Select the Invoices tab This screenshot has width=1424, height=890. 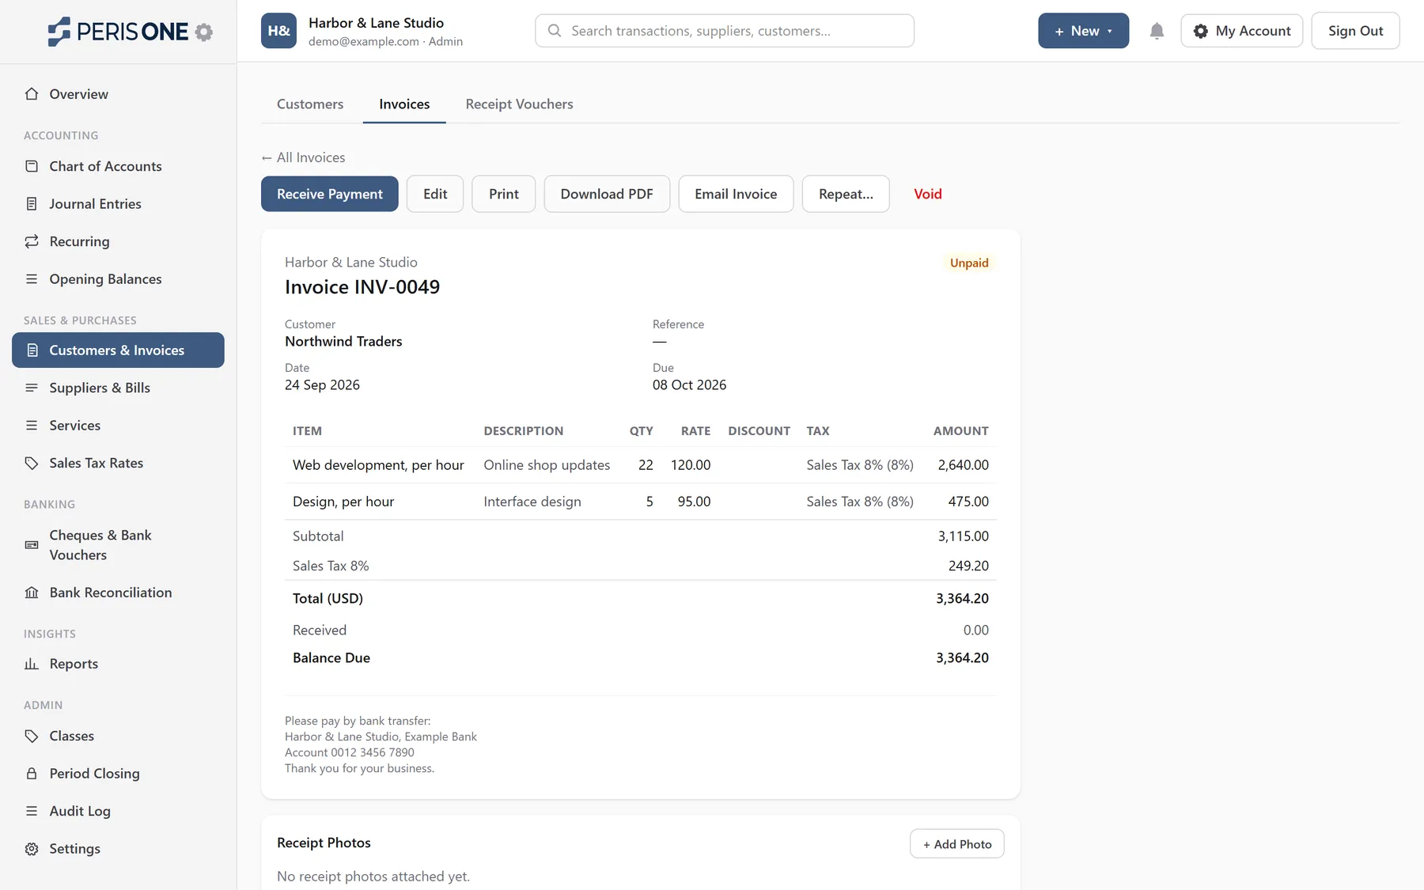404,104
